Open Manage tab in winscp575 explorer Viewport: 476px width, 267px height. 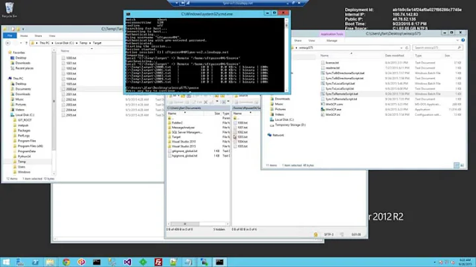(x=332, y=41)
